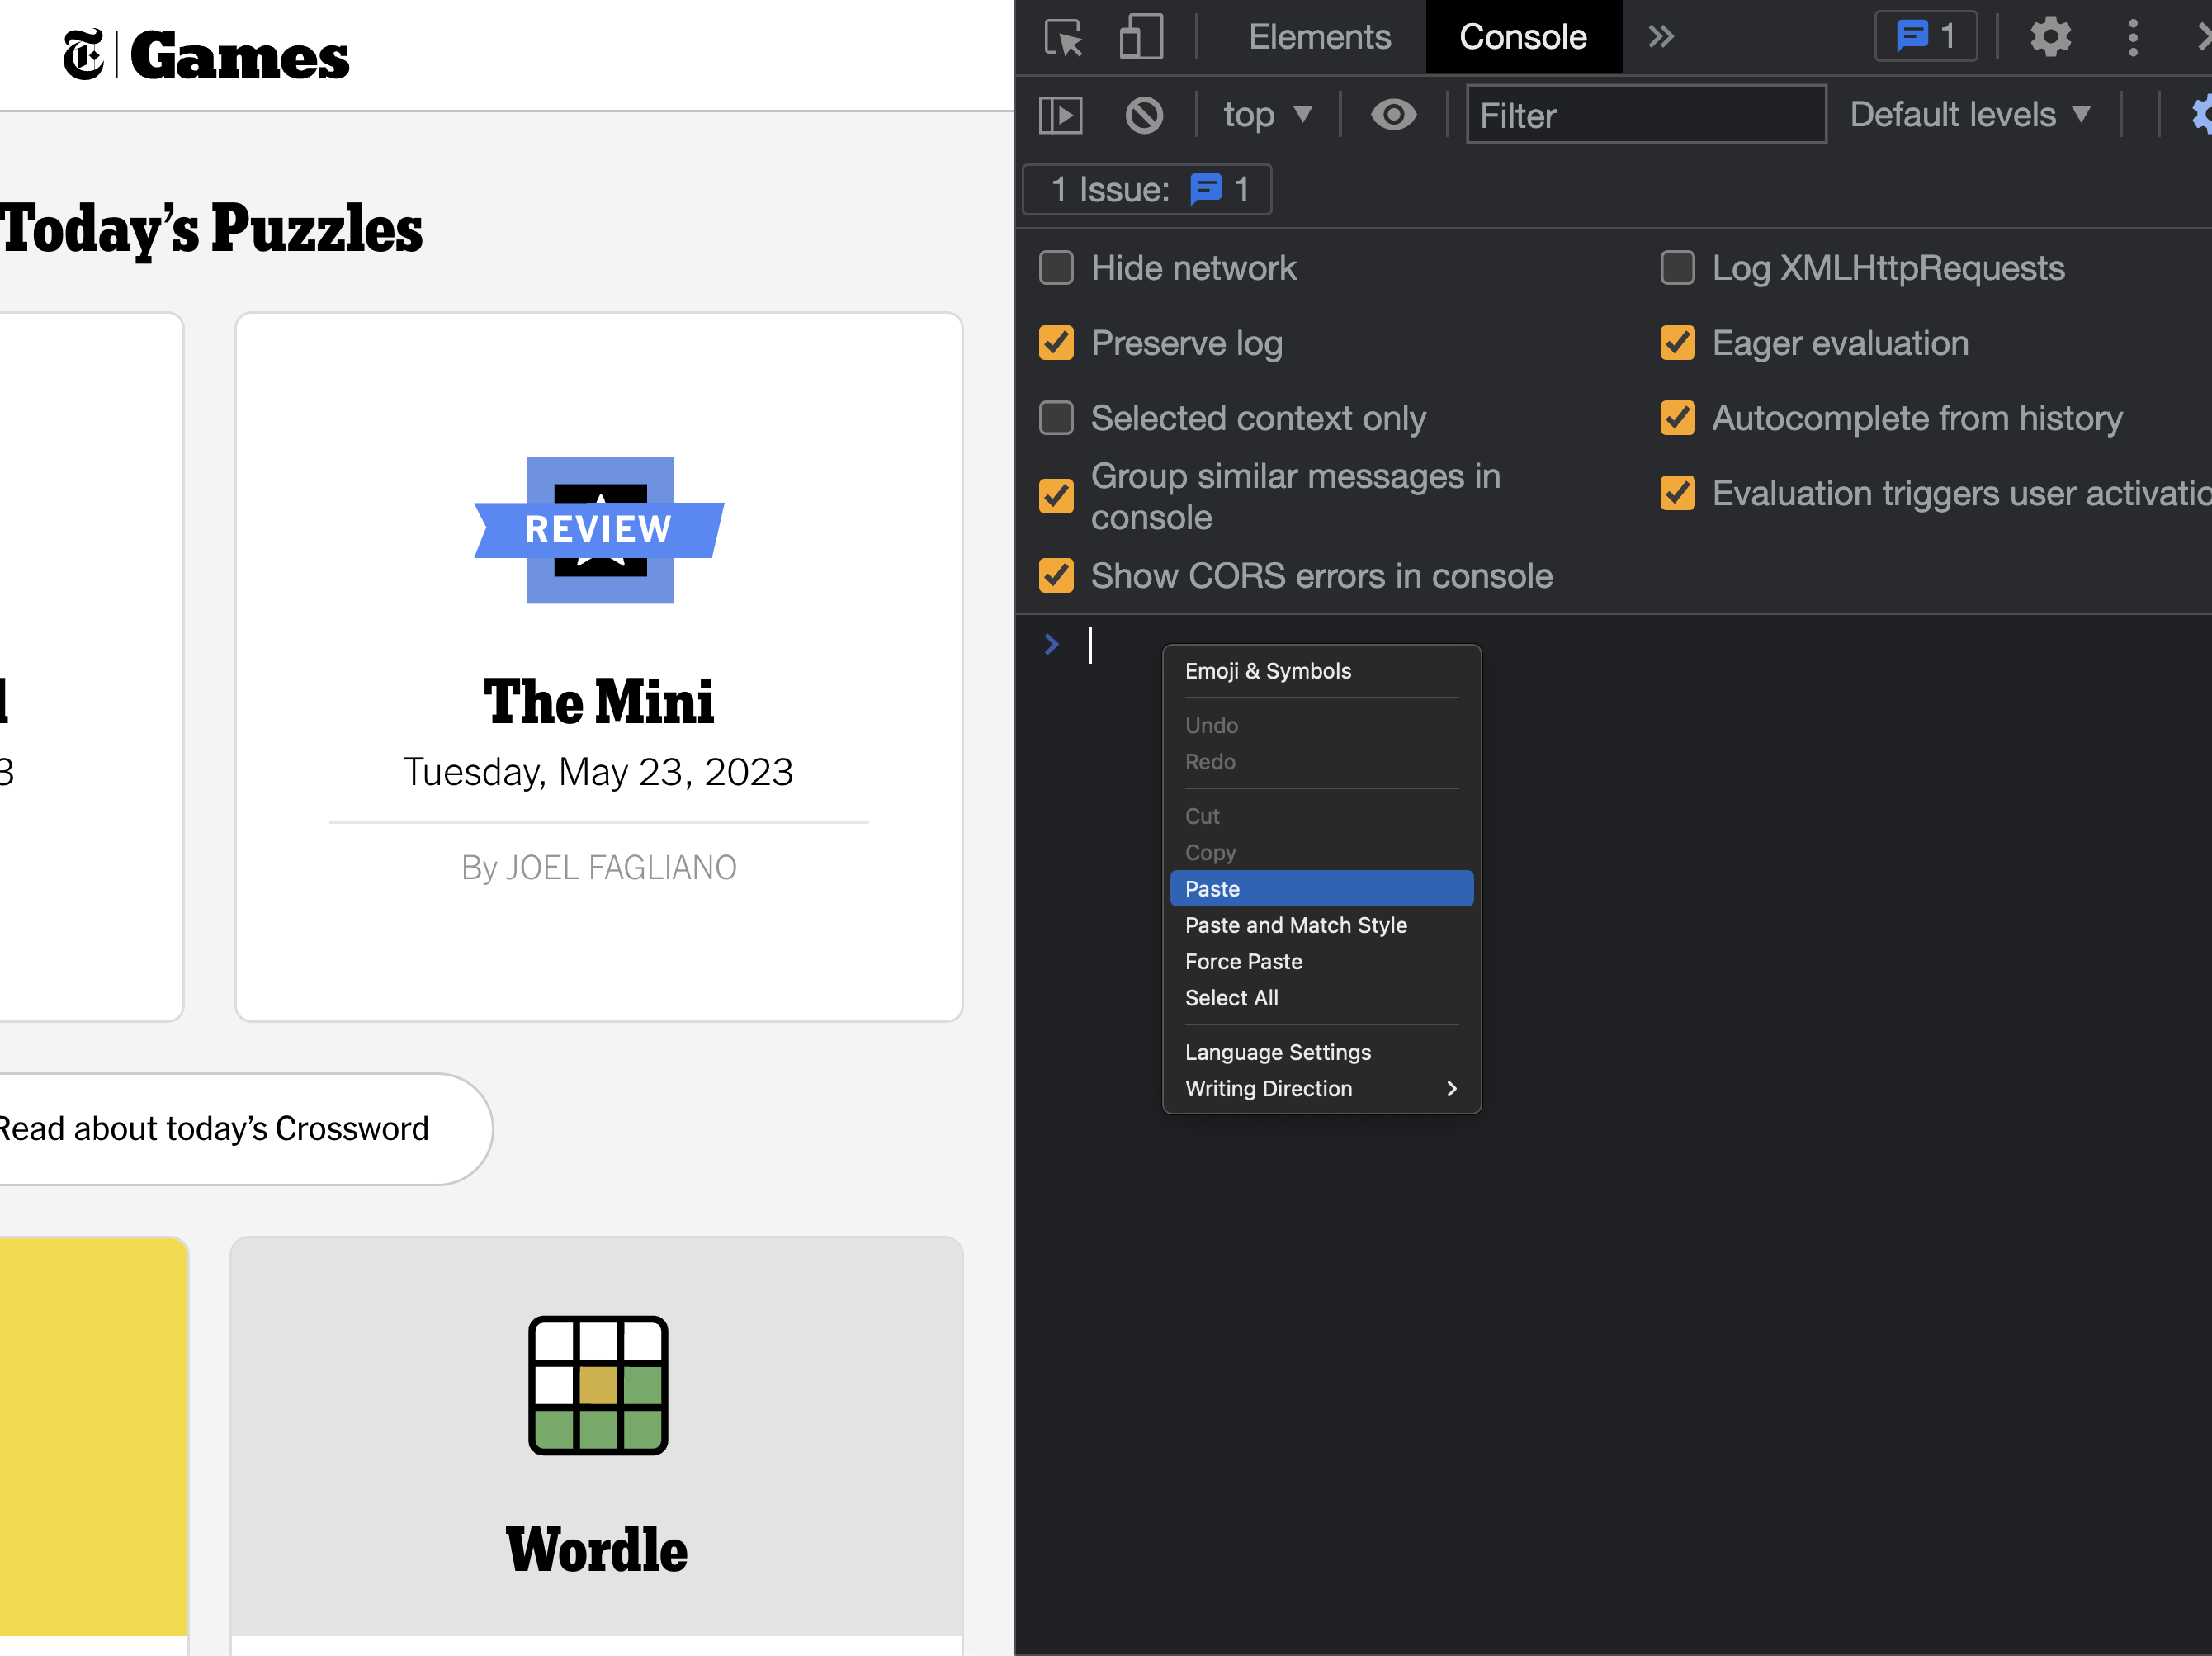Choose Paste and Match Style
This screenshot has height=1656, width=2212.
click(1321, 925)
